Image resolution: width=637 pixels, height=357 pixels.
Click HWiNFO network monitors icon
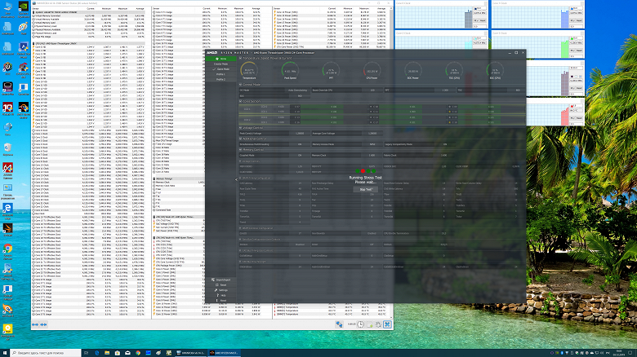coord(339,324)
